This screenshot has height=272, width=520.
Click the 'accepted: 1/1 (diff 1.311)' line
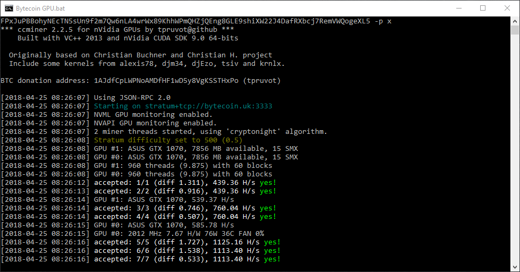pos(138,183)
